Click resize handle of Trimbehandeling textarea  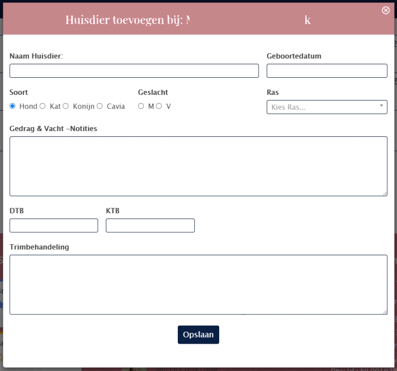pyautogui.click(x=385, y=312)
